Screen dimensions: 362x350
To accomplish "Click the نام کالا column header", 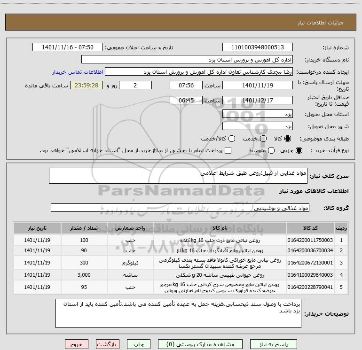I will click(220, 228).
